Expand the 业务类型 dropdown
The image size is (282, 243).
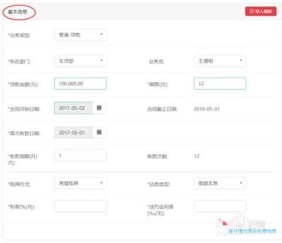(80, 35)
